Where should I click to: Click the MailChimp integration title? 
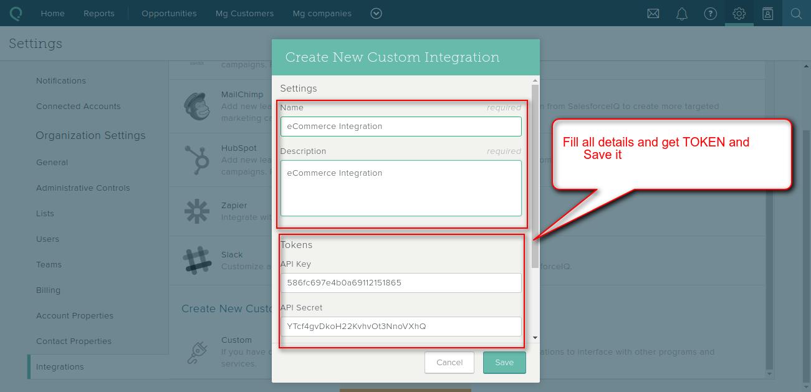(x=242, y=94)
